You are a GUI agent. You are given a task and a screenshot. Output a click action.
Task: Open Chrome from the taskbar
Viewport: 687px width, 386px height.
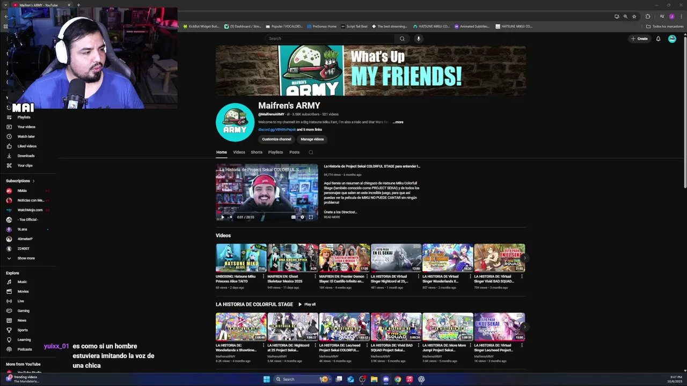398,380
